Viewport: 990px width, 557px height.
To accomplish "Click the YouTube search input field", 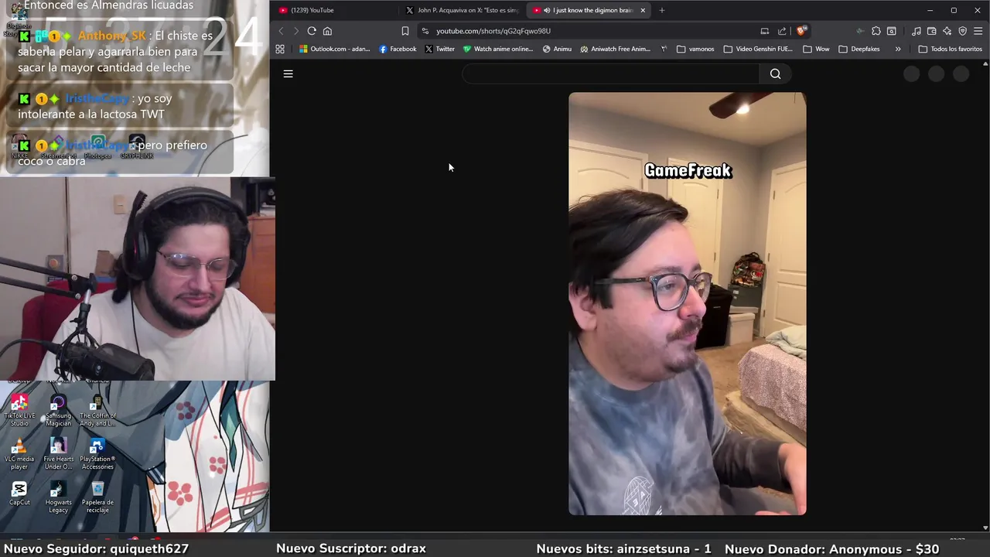I will [x=611, y=73].
